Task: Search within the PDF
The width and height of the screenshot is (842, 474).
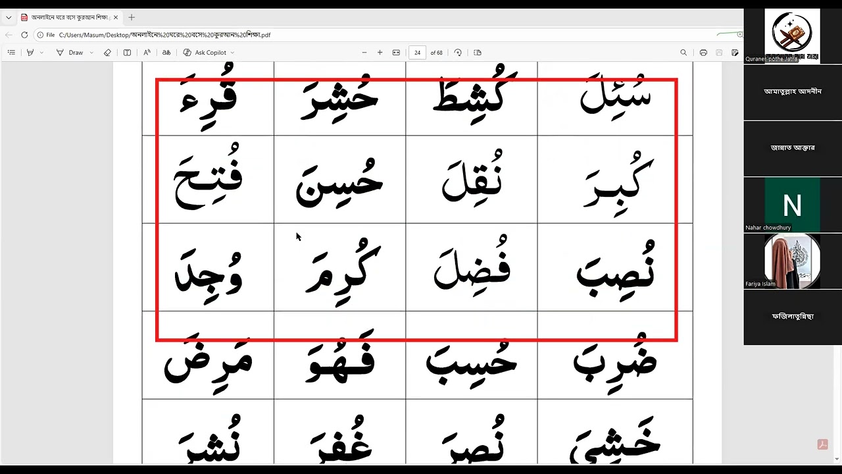Action: point(683,53)
